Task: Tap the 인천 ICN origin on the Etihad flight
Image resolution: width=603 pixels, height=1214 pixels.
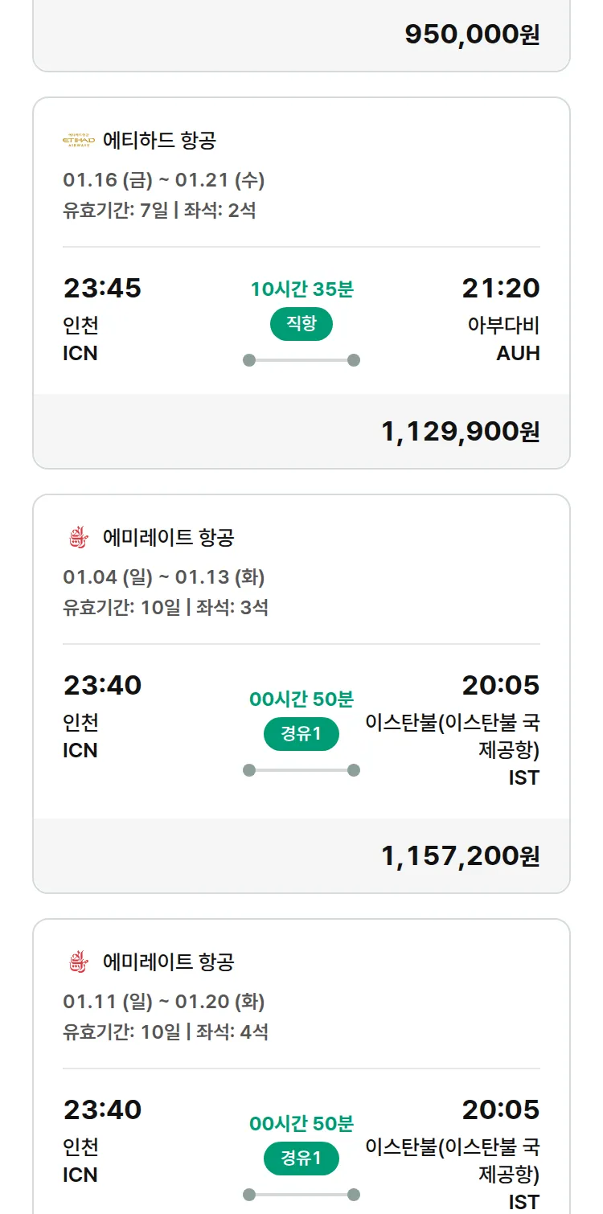Action: 80,338
